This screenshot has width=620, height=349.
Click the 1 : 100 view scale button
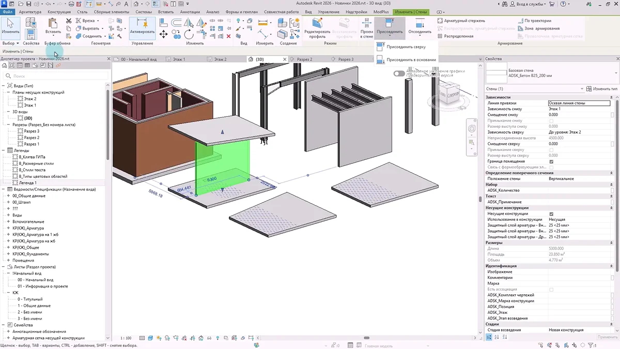click(126, 338)
